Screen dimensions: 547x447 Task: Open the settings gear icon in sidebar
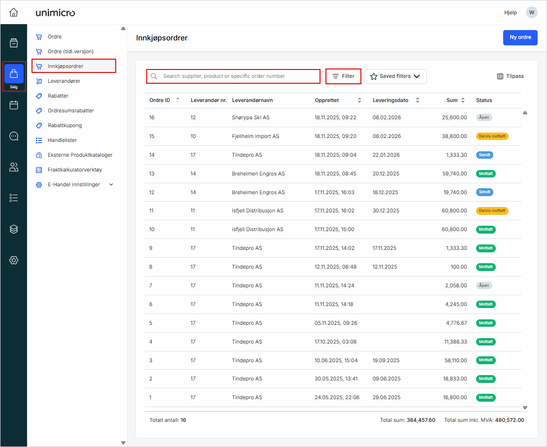[x=14, y=260]
